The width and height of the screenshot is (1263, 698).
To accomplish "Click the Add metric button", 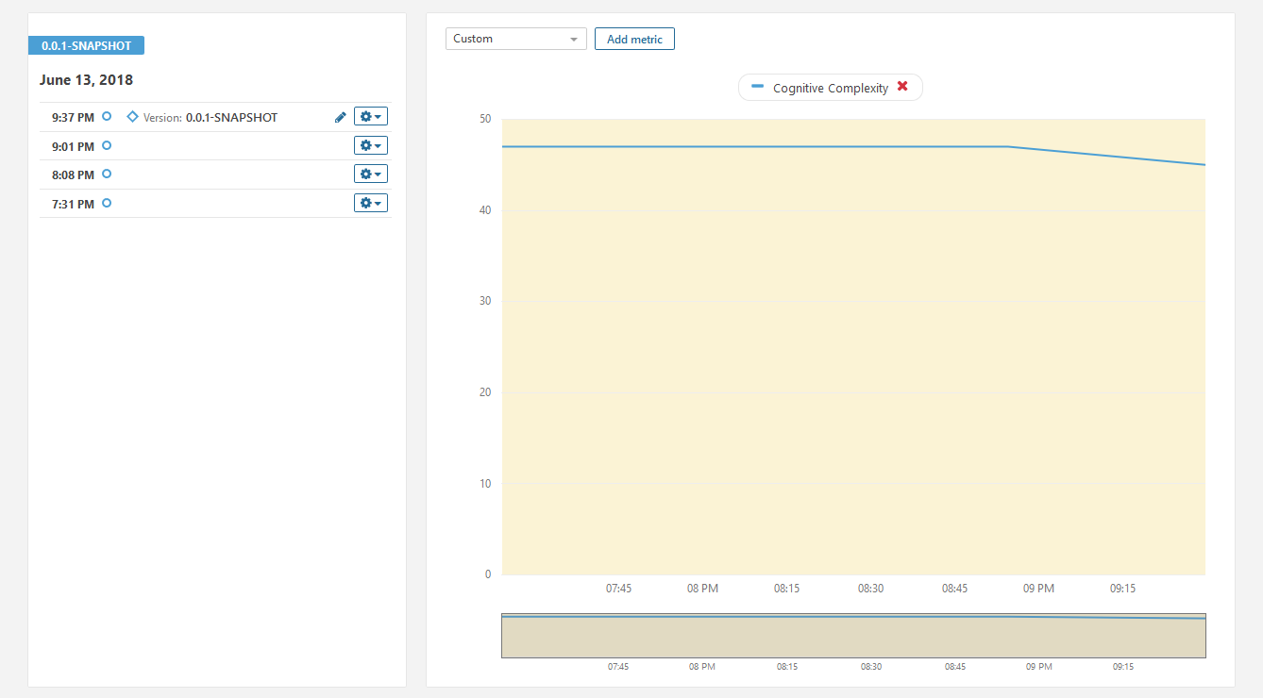I will (x=634, y=39).
